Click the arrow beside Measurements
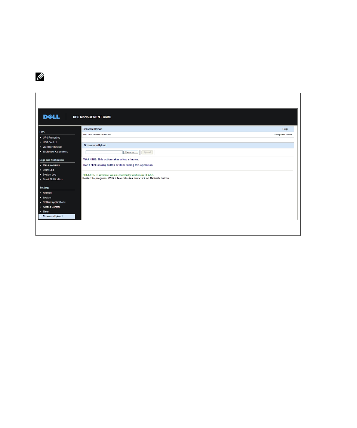 click(x=40, y=165)
